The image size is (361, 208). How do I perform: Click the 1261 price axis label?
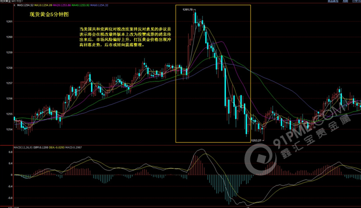9,21
